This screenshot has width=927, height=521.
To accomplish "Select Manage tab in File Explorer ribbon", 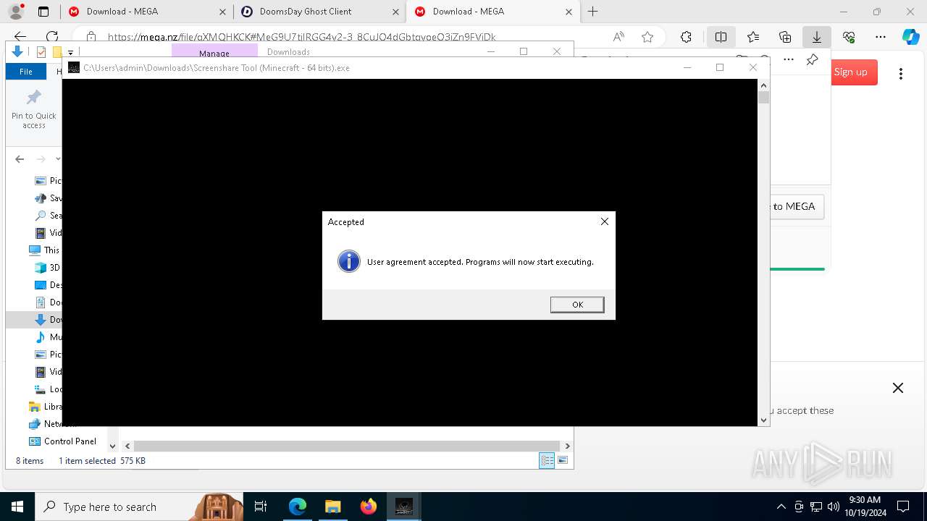I will click(x=214, y=53).
